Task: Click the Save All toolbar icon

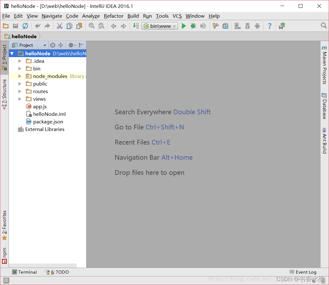Action: [x=15, y=26]
